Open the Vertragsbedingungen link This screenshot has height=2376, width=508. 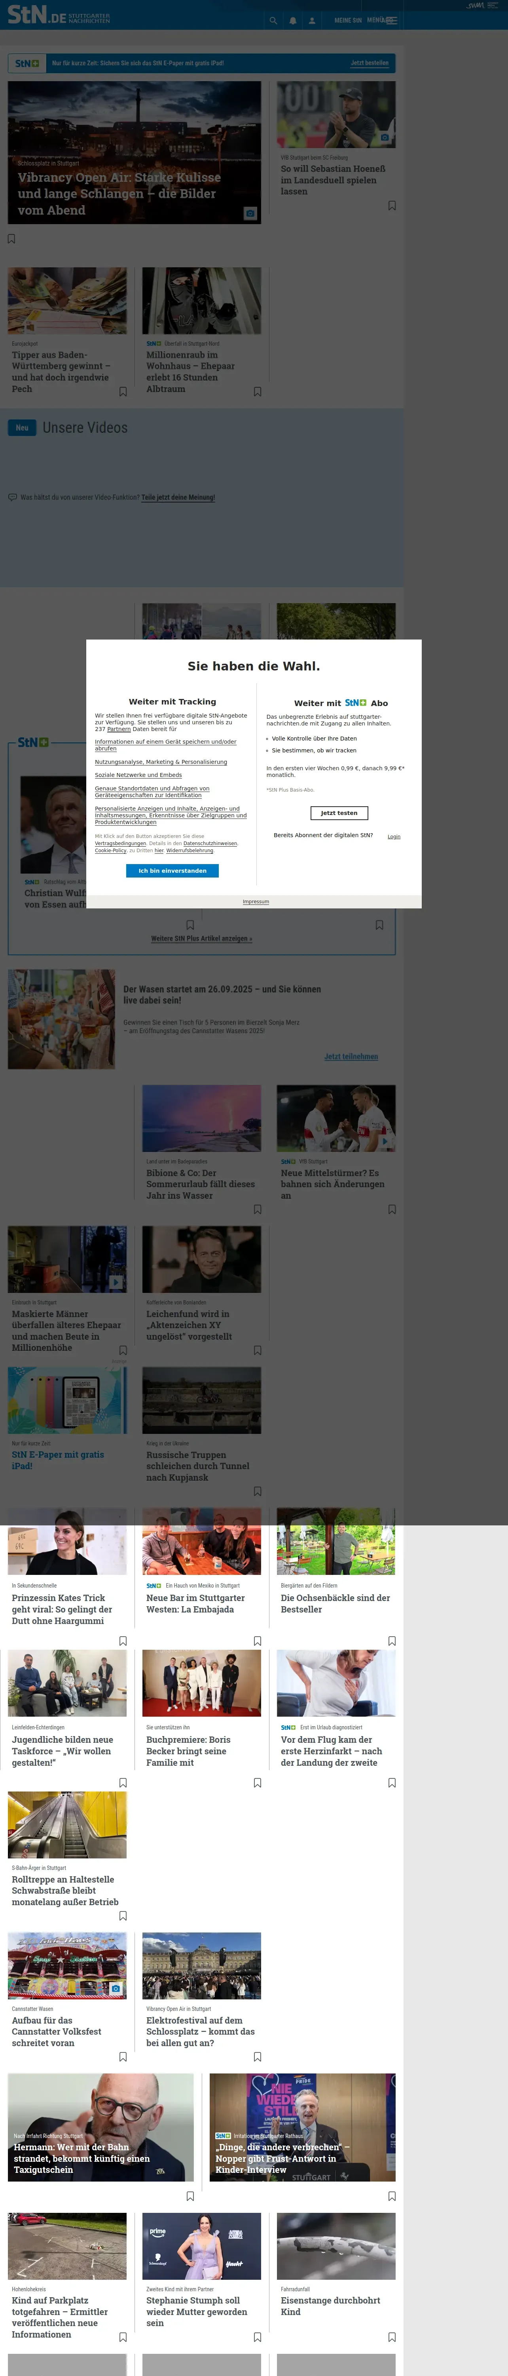coord(120,843)
